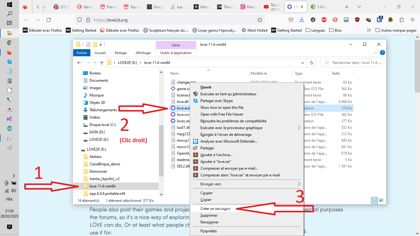Open the Fichier ribbon tab
The height and width of the screenshot is (236, 420).
(82, 53)
